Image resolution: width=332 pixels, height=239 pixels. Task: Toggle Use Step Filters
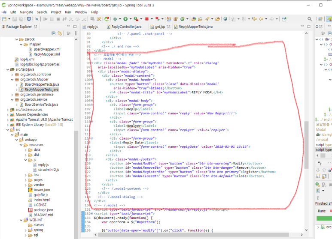point(99,19)
